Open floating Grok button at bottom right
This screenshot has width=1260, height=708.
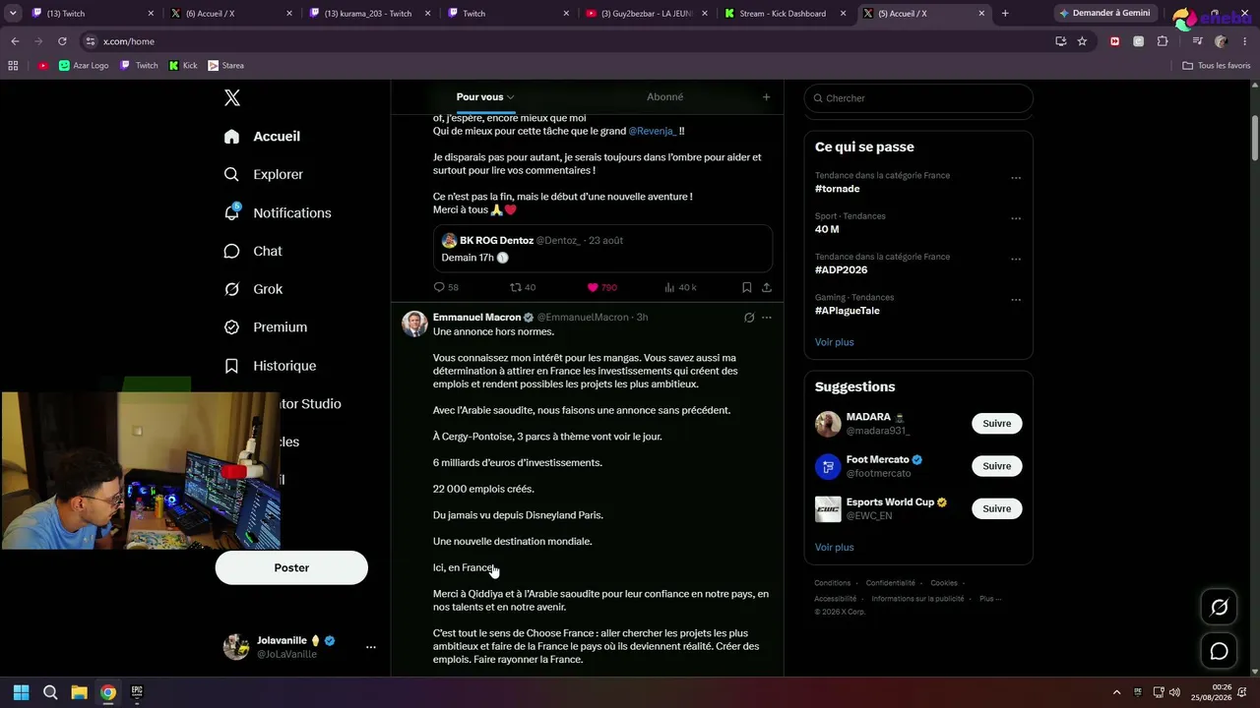[x=1219, y=608]
